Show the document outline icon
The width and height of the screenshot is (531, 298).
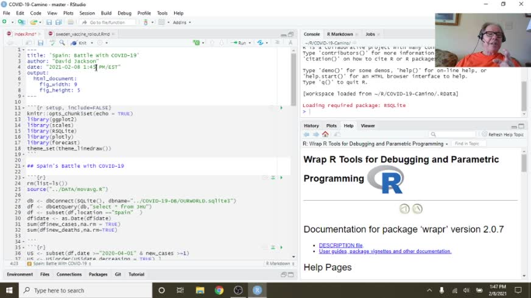tap(277, 43)
